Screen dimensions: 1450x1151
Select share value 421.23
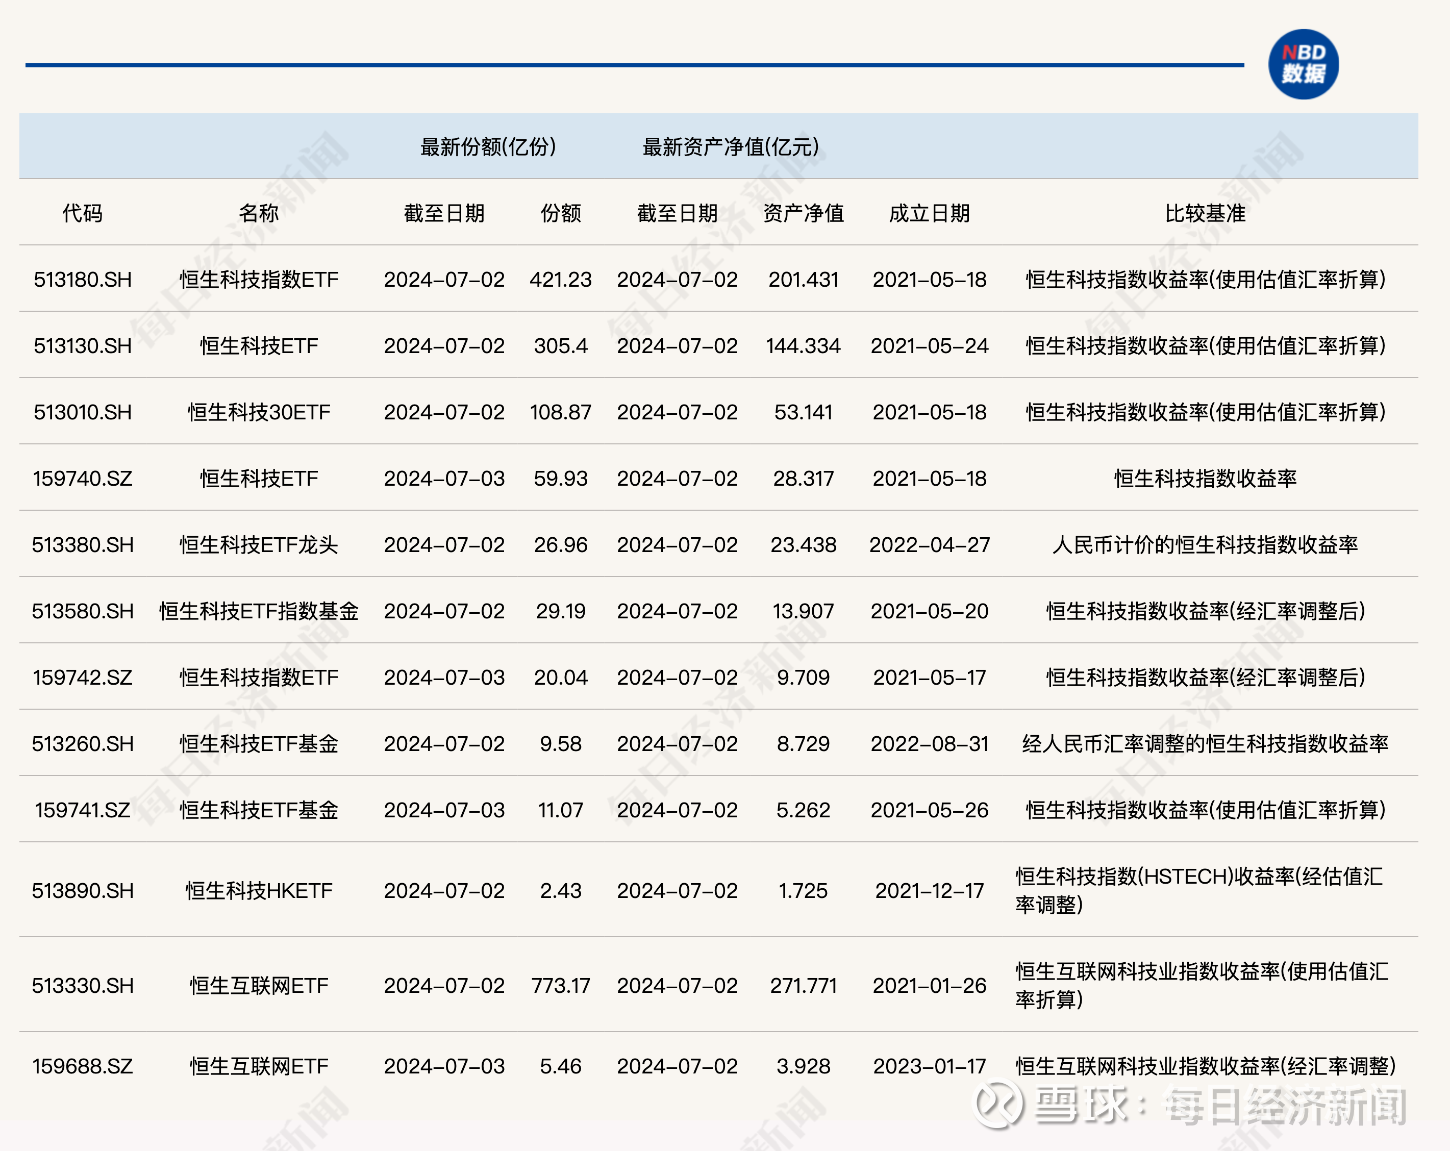click(561, 279)
